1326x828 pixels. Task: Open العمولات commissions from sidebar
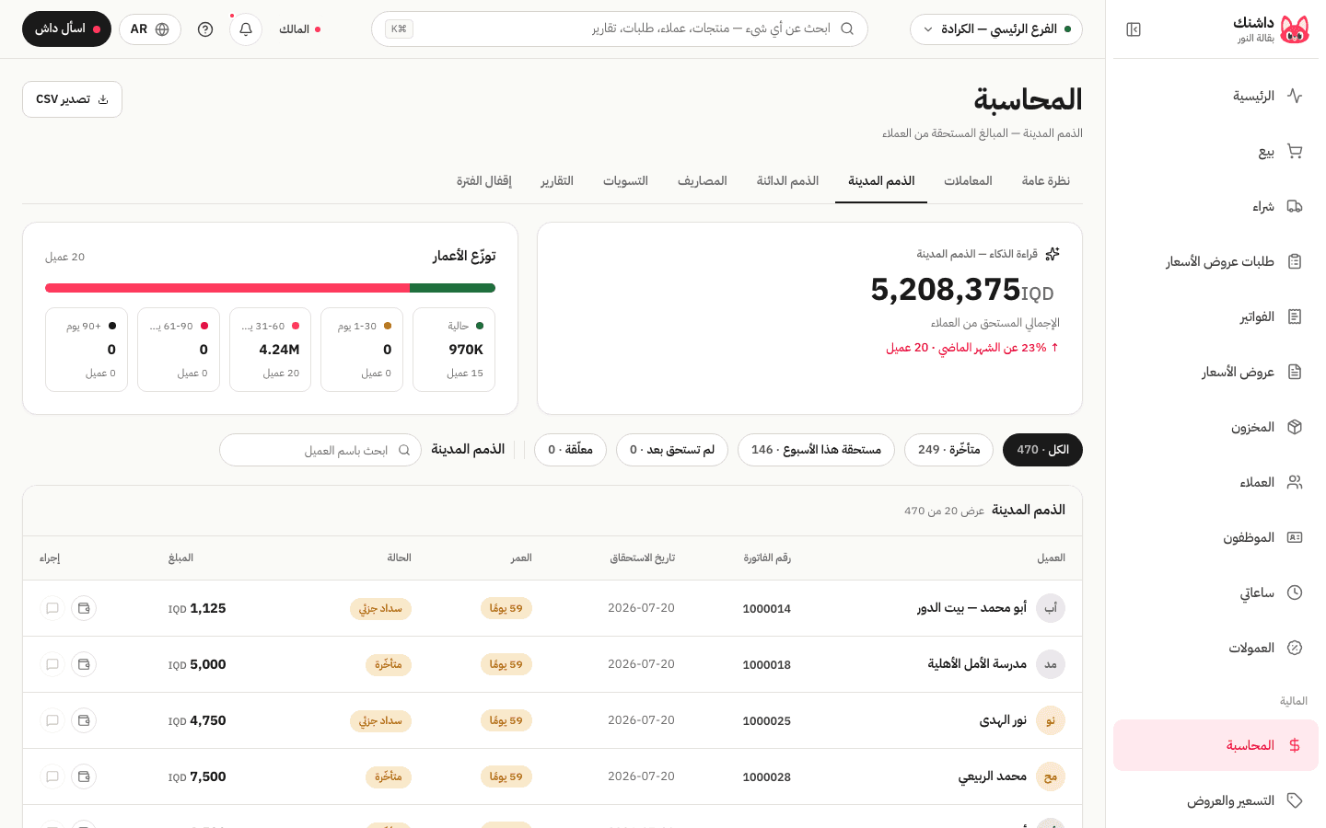point(1215,648)
